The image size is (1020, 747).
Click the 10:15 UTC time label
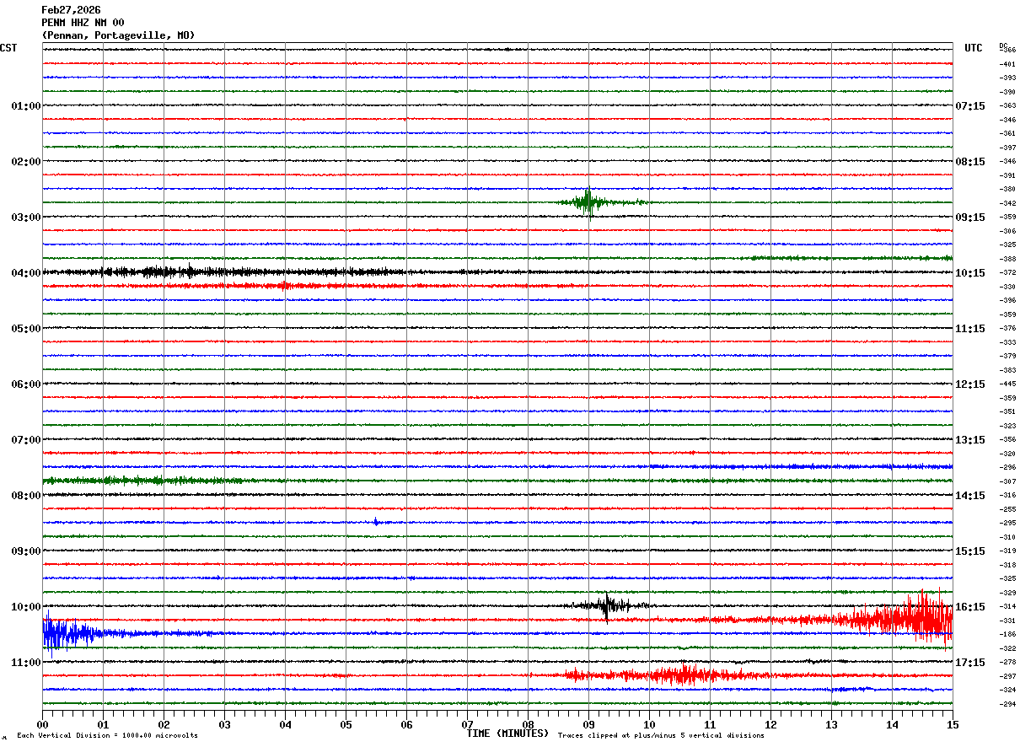[x=970, y=273]
